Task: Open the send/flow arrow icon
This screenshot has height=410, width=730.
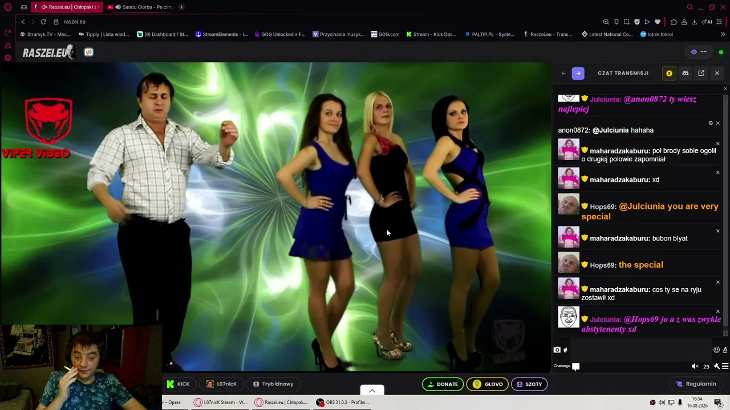Action: point(647,22)
